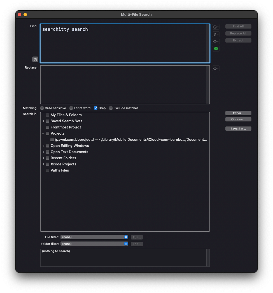Minimize the Multi-File Search window
Viewport: 273px width, 293px height.
(25, 15)
